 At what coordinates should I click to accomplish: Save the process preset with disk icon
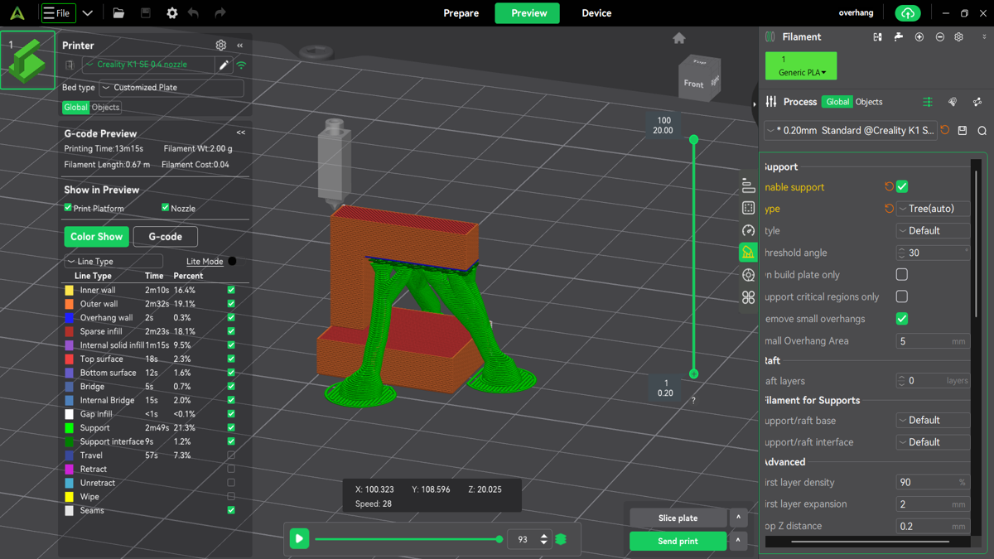point(963,130)
